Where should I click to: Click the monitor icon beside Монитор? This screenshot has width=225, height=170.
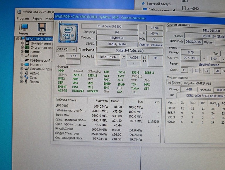(27, 64)
